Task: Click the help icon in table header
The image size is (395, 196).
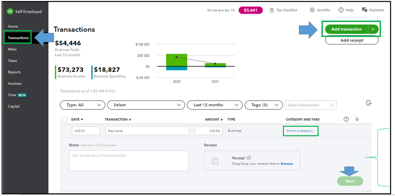Action: [346, 119]
